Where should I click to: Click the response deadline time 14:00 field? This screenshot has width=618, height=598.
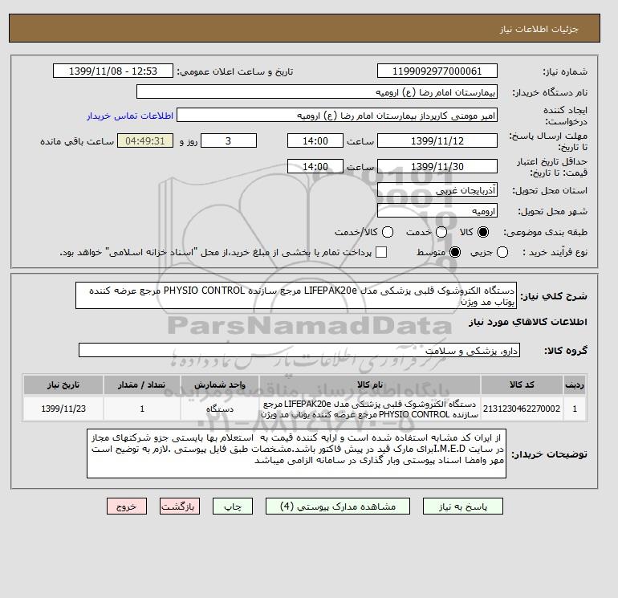315,140
